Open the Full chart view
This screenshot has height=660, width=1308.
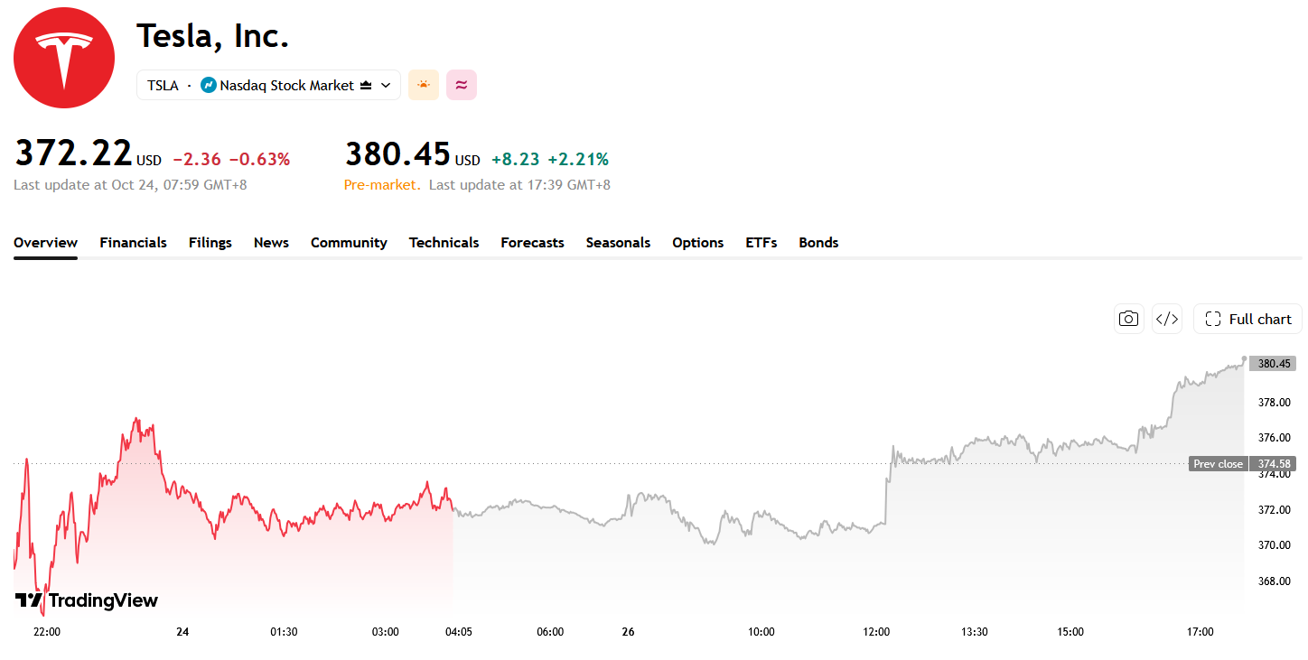tap(1247, 319)
